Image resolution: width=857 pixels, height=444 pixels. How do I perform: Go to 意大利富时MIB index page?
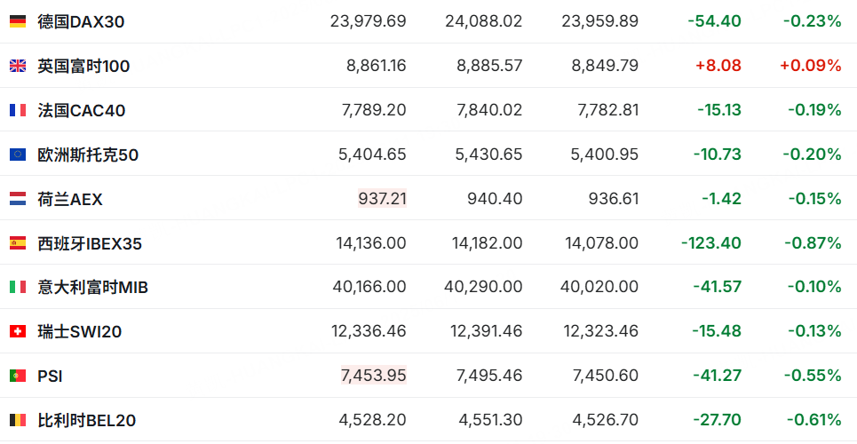[x=92, y=287]
